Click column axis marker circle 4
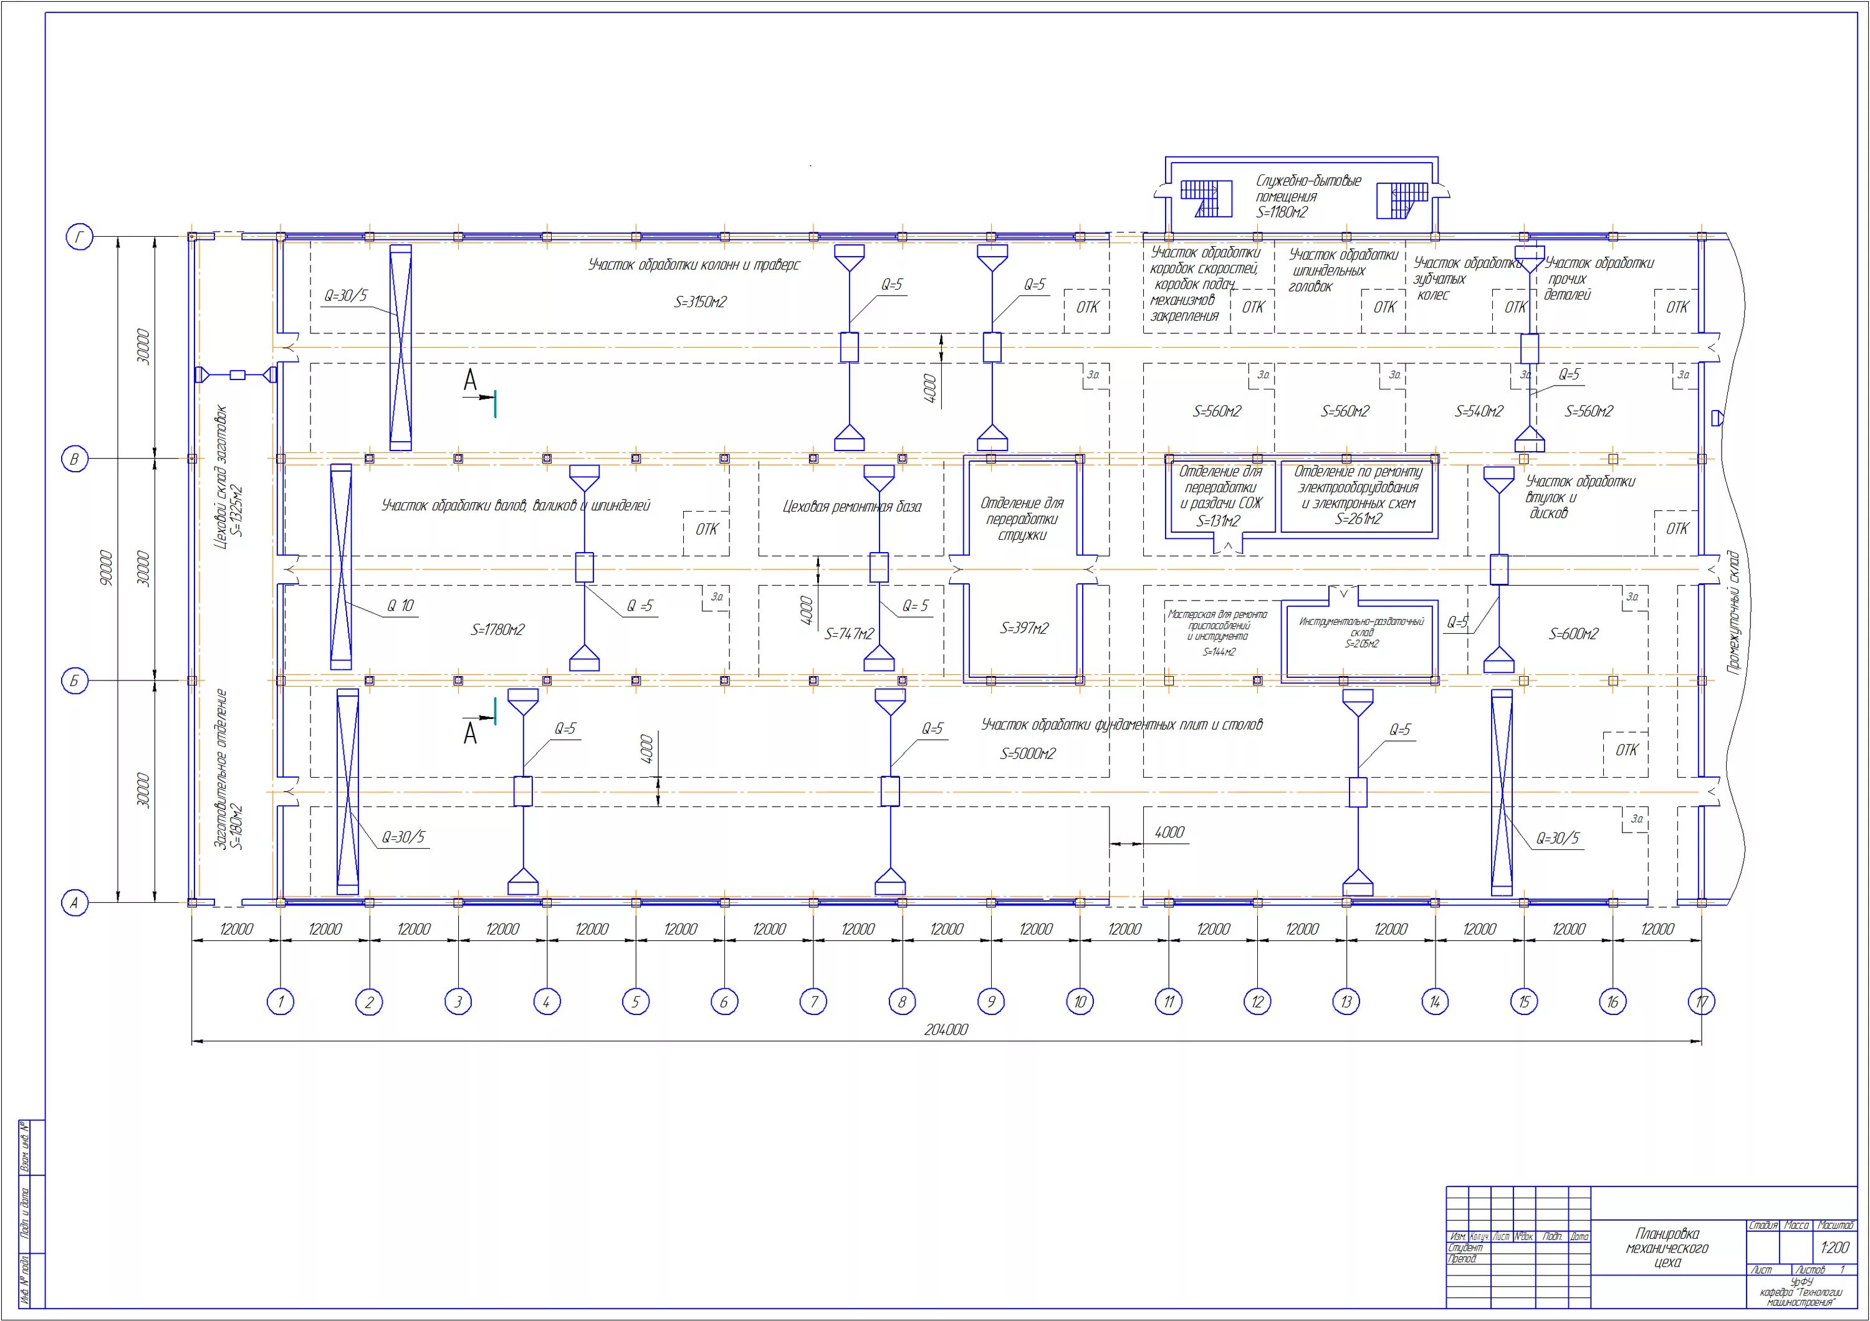Viewport: 1870px width, 1321px height. pyautogui.click(x=547, y=1001)
